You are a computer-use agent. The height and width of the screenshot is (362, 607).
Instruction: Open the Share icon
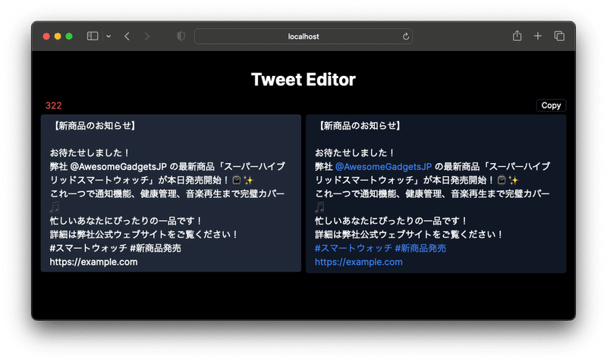tap(517, 36)
